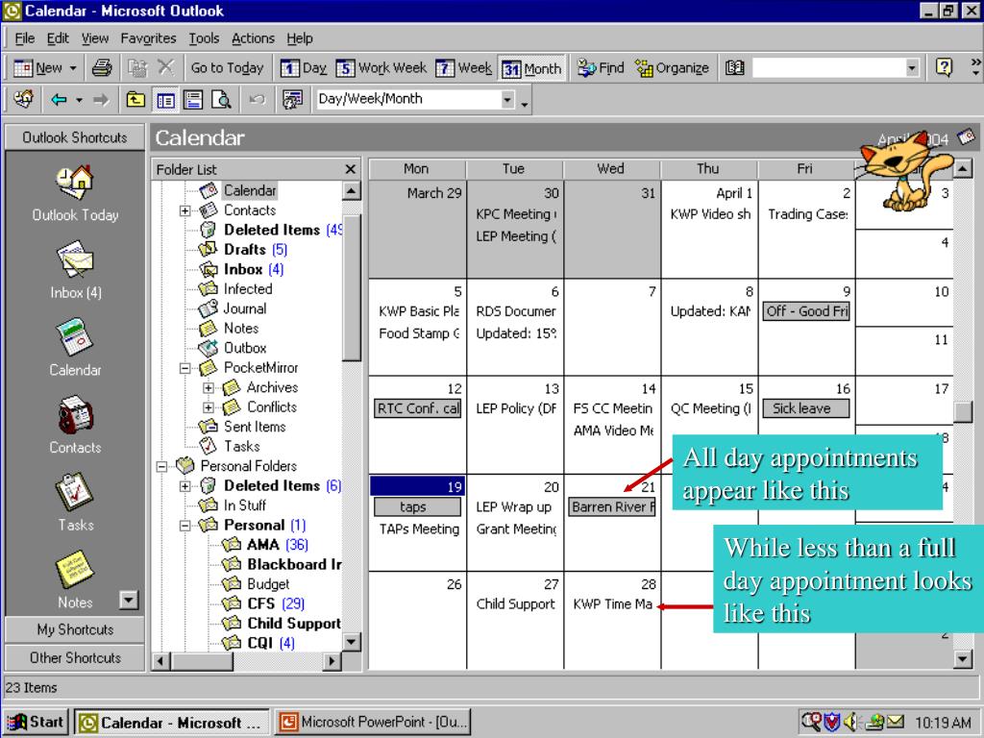Click the Other Shortcuts group button

pos(75,657)
